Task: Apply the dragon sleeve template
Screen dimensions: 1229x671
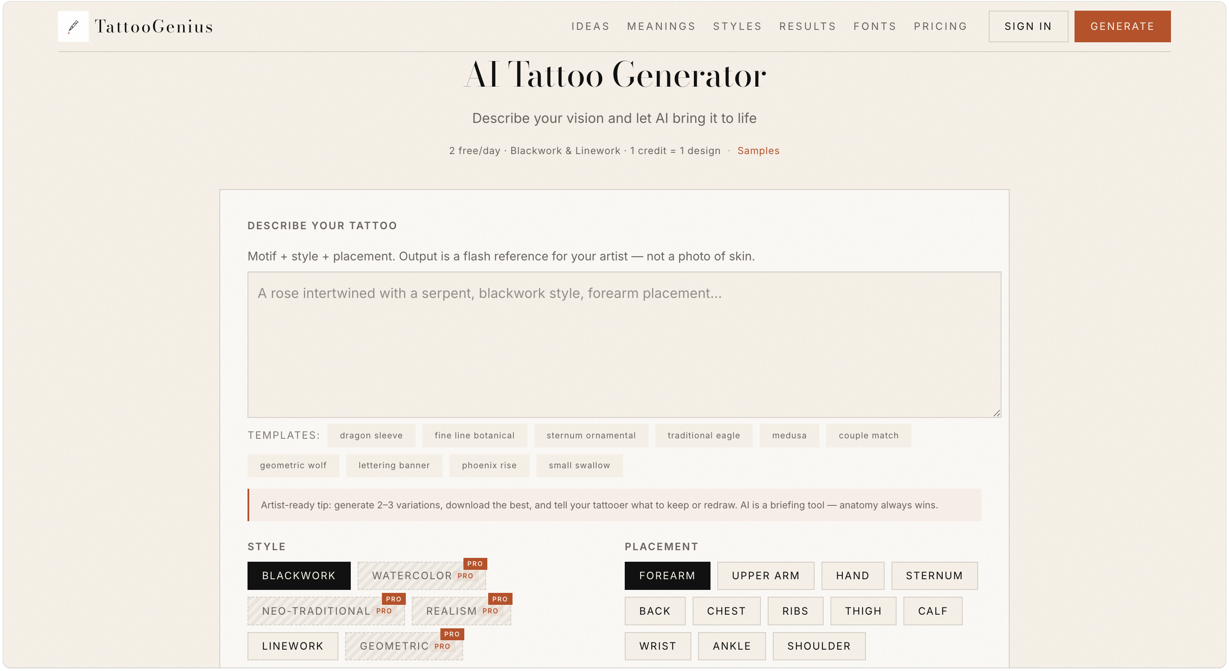Action: (371, 435)
